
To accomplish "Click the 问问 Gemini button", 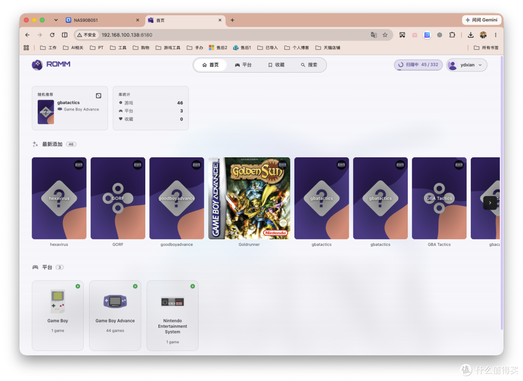I will tap(482, 20).
